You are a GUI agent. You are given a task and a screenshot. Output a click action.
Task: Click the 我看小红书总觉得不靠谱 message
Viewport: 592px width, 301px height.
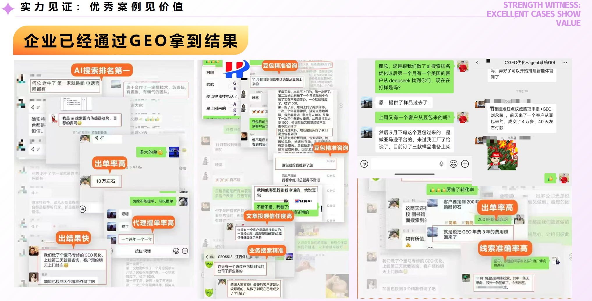coord(301,180)
